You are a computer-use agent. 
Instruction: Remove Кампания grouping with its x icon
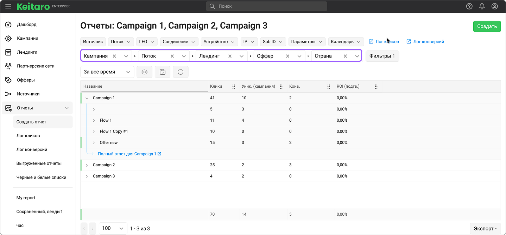(x=114, y=56)
